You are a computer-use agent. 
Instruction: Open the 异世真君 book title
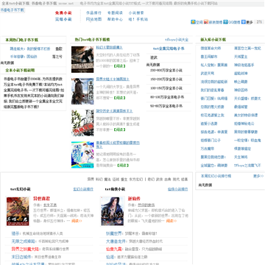(x=41, y=199)
